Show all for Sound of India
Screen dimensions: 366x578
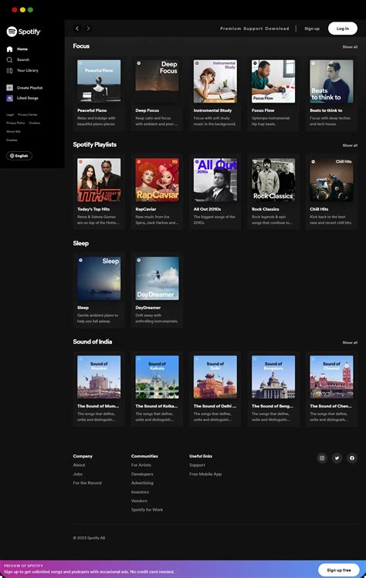[x=350, y=343]
